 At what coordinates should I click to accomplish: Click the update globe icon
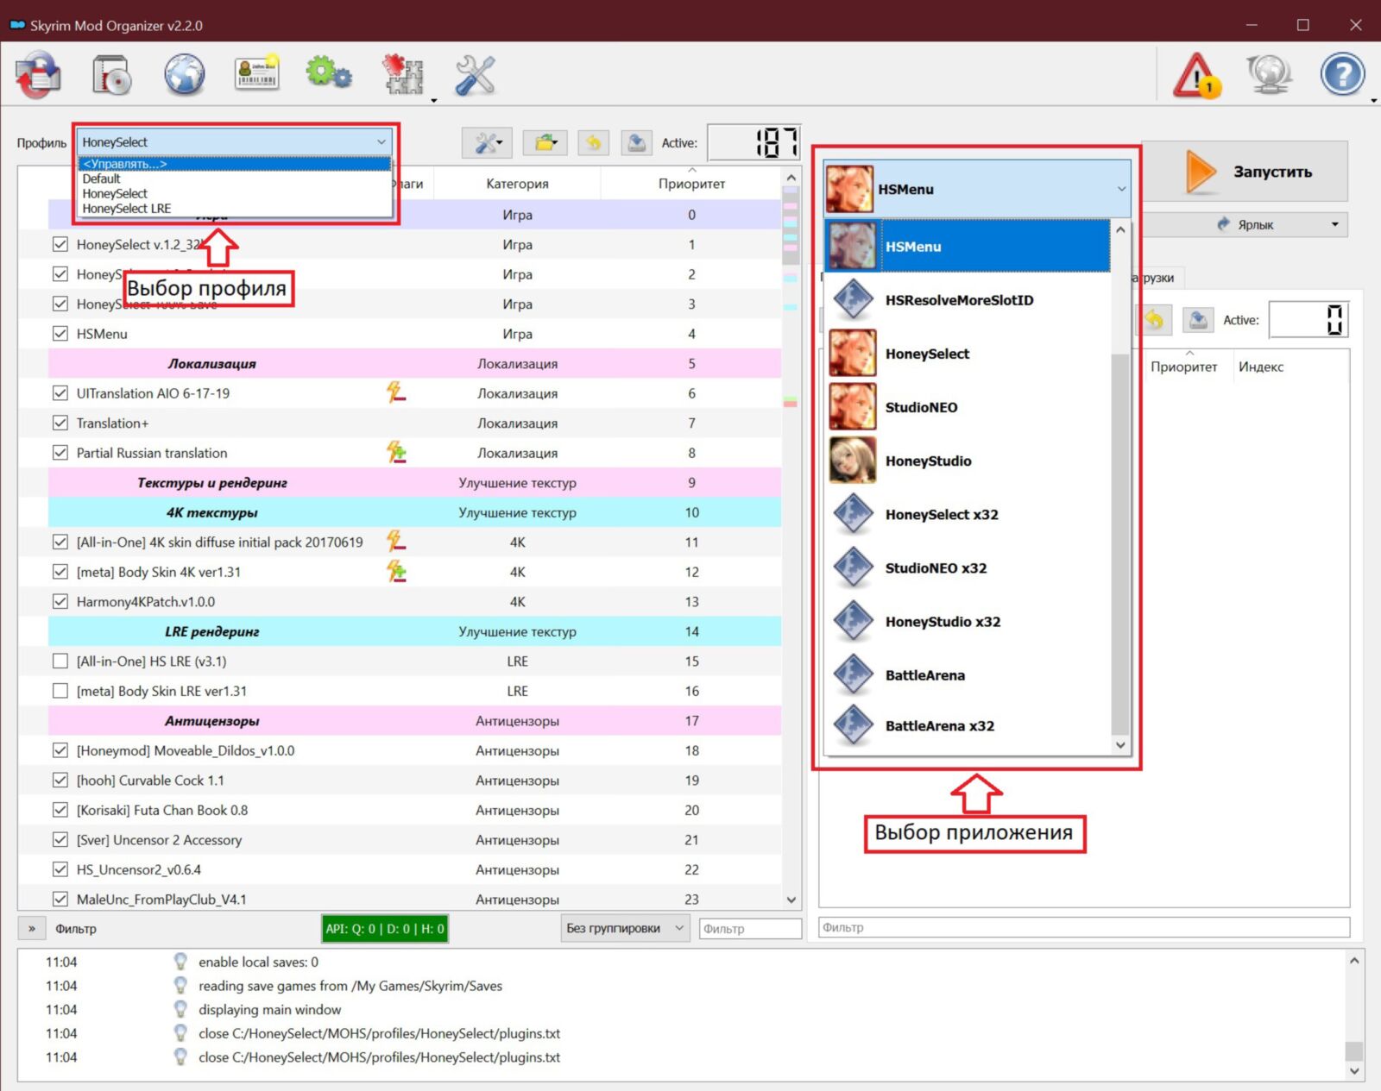(1269, 75)
